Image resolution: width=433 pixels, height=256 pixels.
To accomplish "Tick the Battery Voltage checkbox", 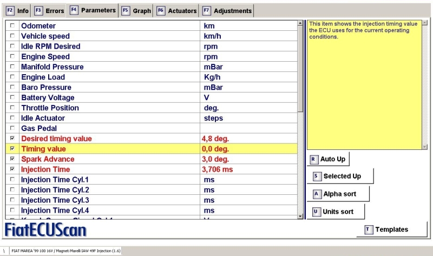I will click(x=12, y=98).
